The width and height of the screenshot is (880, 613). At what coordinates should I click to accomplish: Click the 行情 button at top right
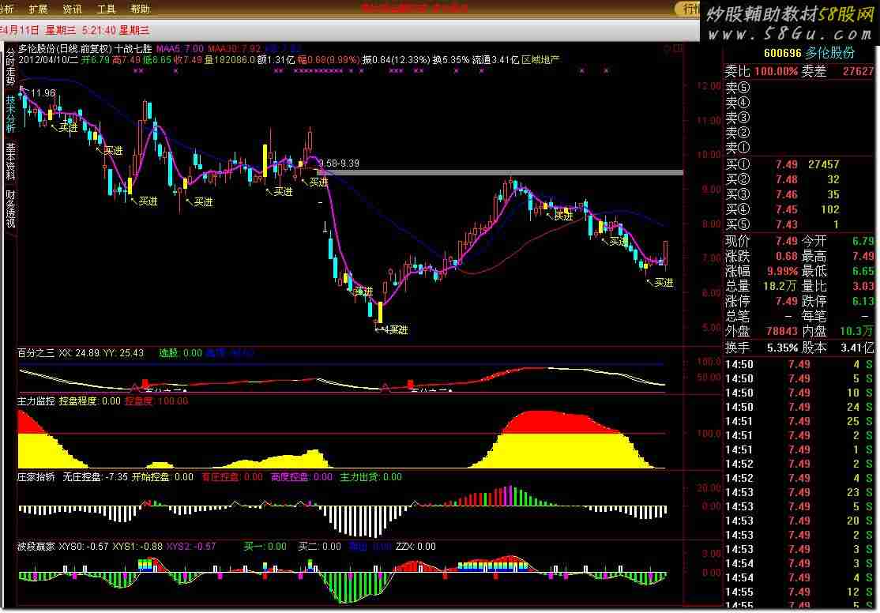690,9
